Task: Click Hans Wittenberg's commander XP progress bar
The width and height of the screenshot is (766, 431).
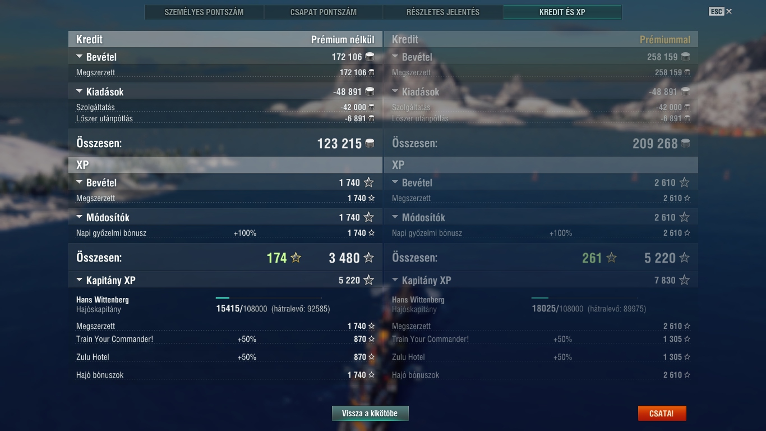Action: pyautogui.click(x=269, y=298)
